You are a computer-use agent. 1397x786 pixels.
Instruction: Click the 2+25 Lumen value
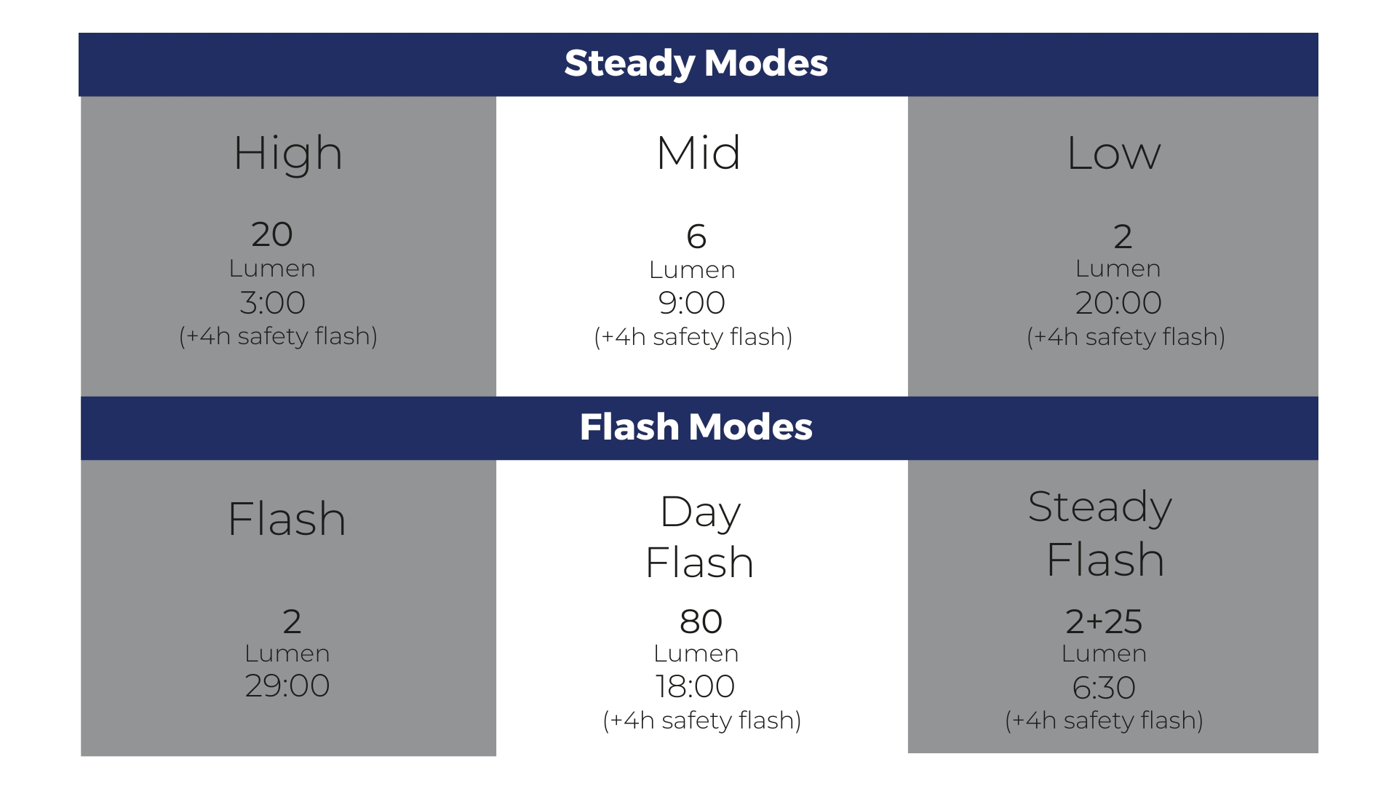pyautogui.click(x=1104, y=622)
